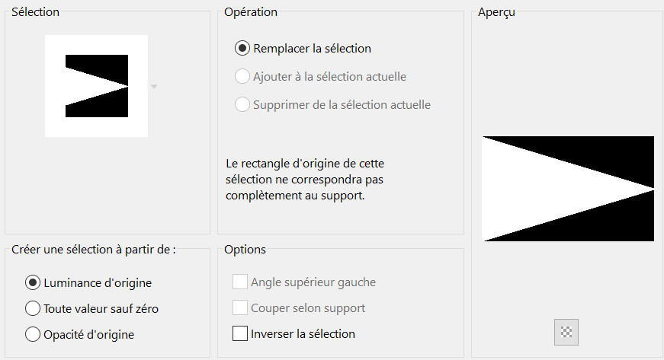The width and height of the screenshot is (664, 360).
Task: Toggle the checkerboard transparency preview icon
Action: click(x=566, y=332)
